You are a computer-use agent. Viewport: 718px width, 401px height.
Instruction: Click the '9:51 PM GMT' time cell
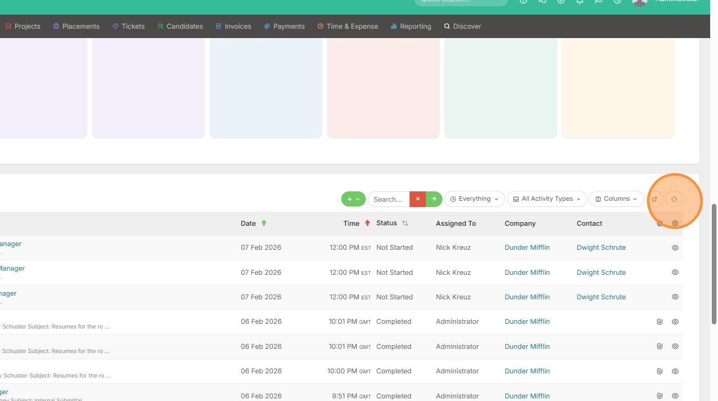351,396
